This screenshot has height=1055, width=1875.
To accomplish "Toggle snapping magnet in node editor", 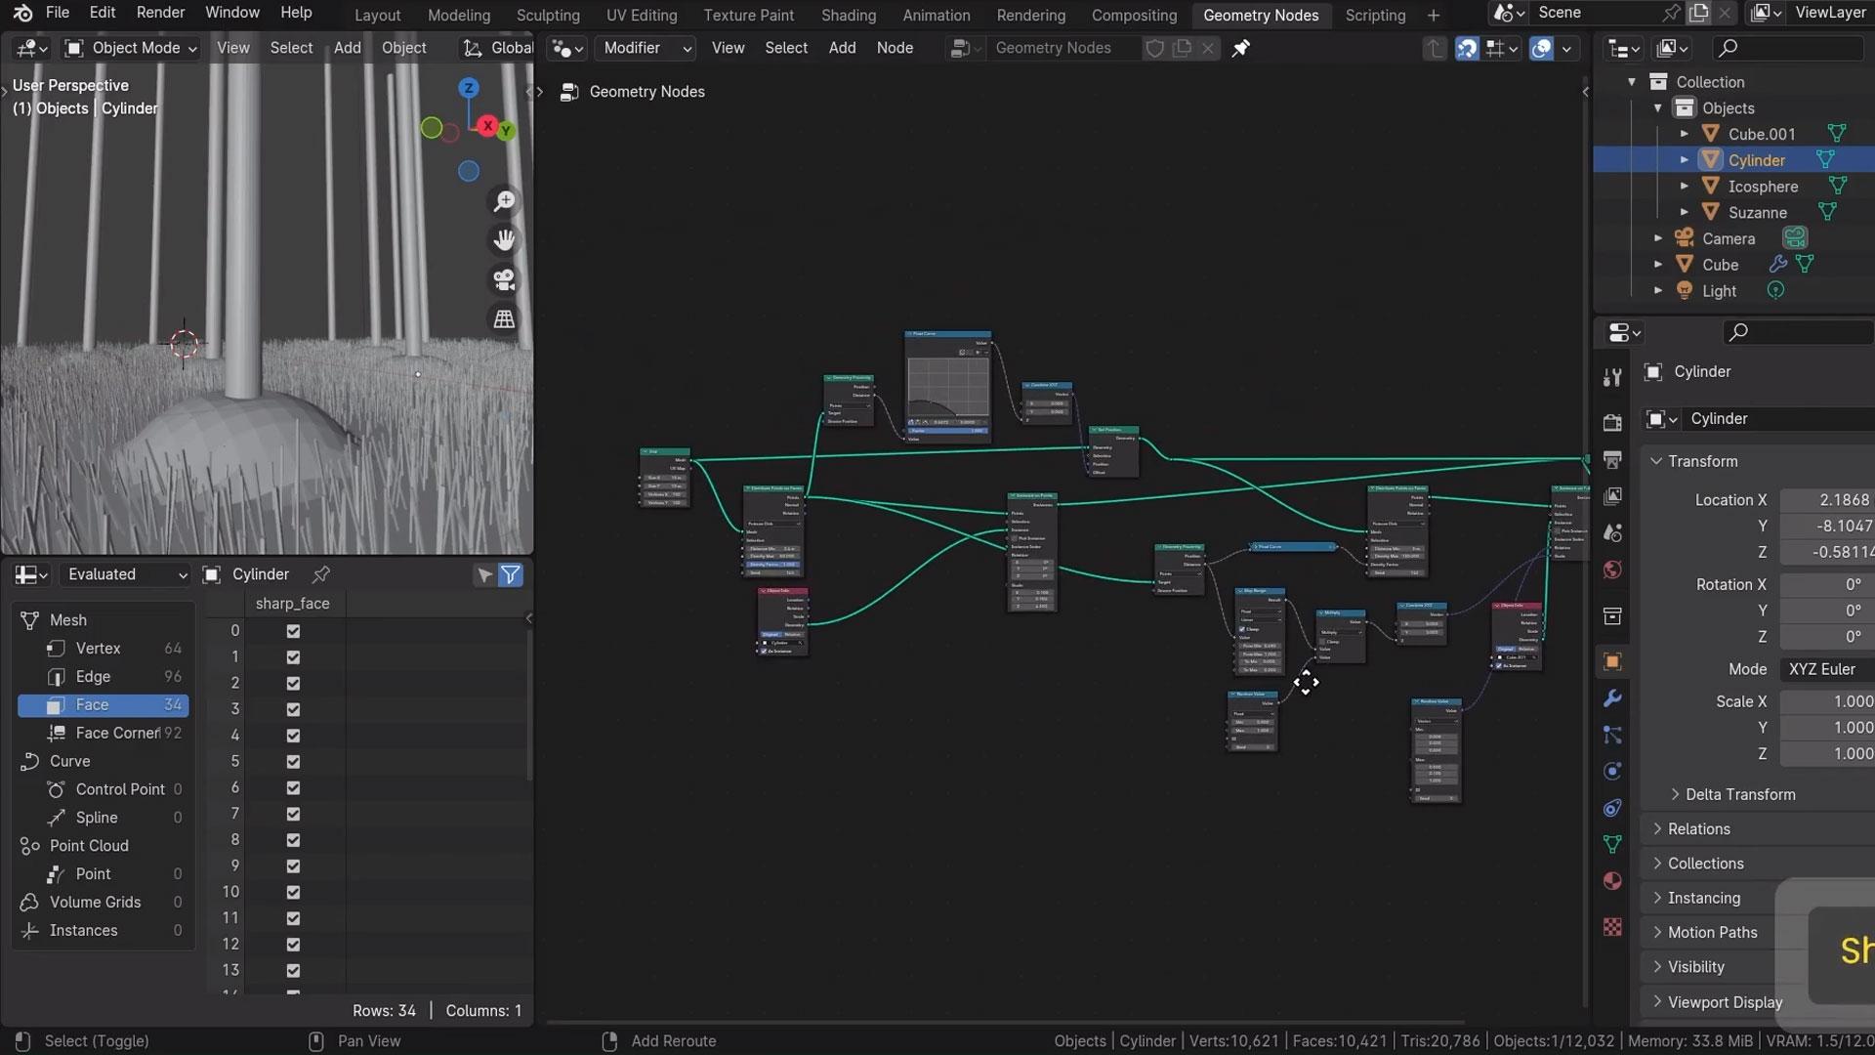I will point(1467,48).
